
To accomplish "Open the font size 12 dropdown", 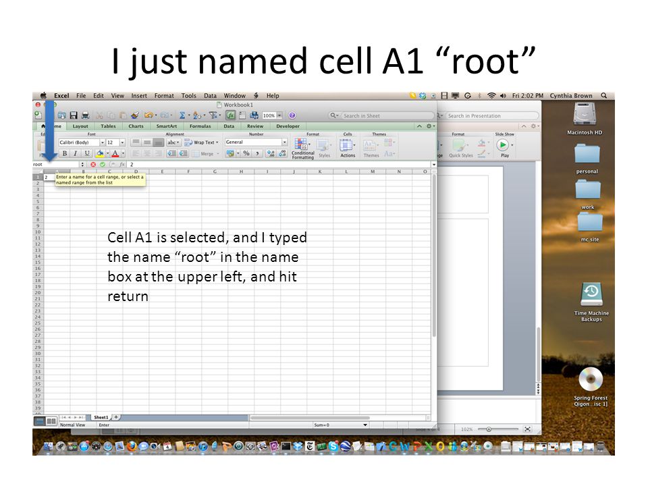I will [x=122, y=142].
